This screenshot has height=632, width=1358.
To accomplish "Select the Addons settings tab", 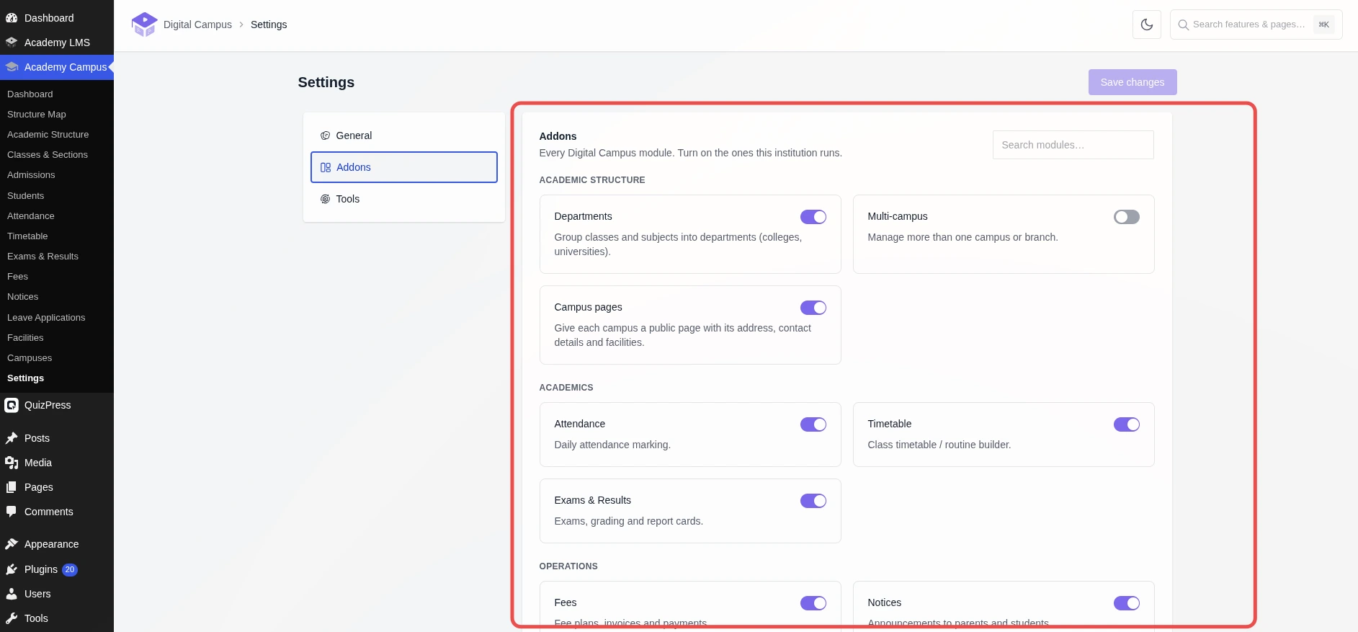I will 404,167.
